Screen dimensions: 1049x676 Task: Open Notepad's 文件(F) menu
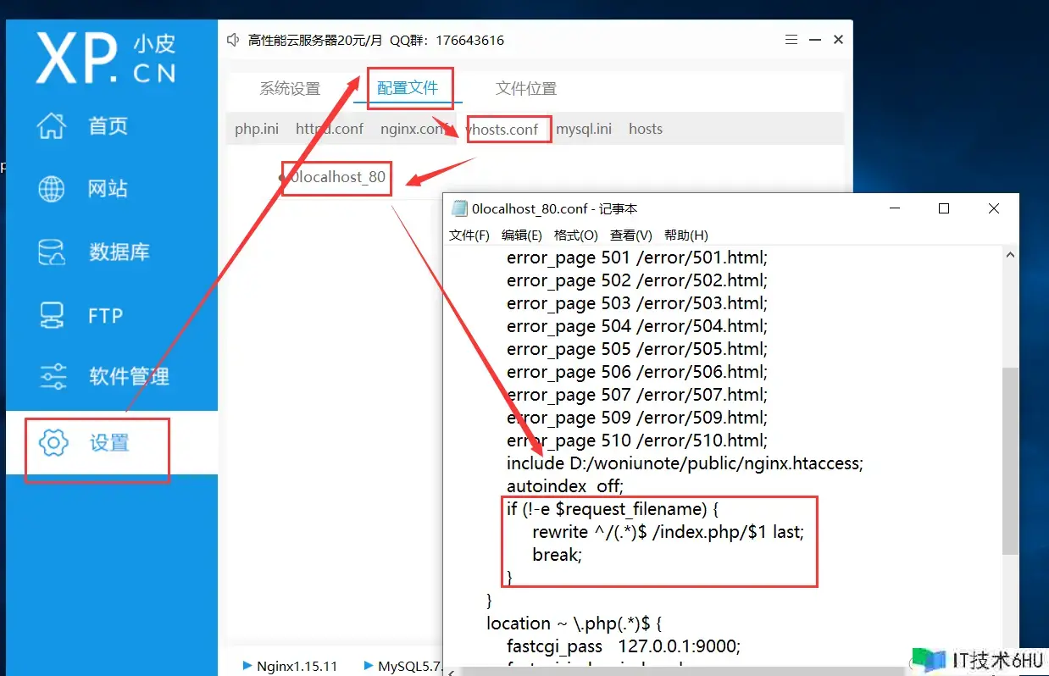(x=469, y=235)
